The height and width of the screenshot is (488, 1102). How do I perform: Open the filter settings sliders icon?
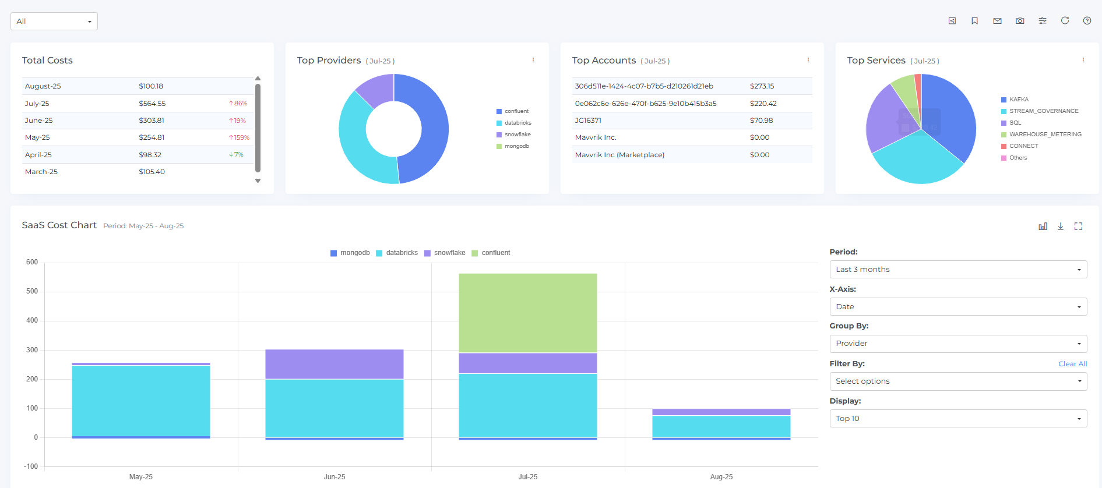[x=1043, y=21]
